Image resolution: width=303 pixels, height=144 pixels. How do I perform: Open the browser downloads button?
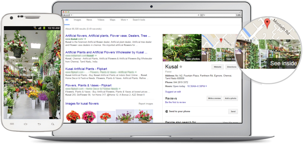(239, 15)
